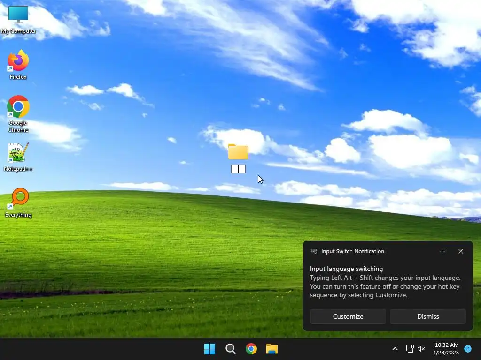
Task: Close the Input Switch Notification toast
Action: 461,251
